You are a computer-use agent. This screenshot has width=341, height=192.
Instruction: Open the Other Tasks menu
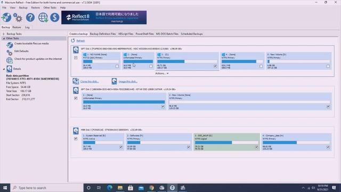(x=50, y=7)
